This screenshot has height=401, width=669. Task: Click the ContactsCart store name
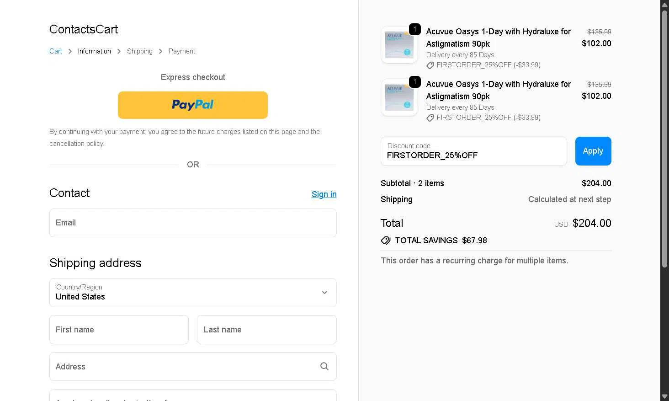pyautogui.click(x=84, y=29)
